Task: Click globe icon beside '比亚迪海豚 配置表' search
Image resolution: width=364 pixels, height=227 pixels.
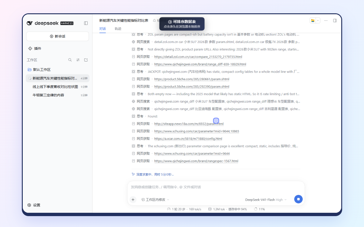Action: click(133, 109)
